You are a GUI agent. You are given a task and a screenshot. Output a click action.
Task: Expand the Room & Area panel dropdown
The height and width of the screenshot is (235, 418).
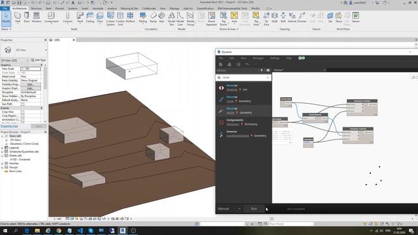click(229, 29)
